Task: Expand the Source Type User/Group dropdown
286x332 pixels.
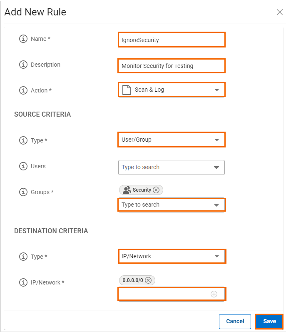Action: [x=172, y=140]
